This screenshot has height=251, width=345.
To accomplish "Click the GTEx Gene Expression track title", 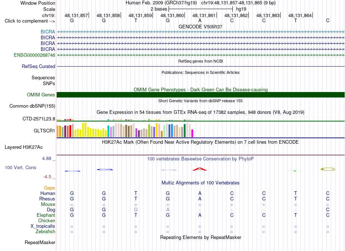I will point(200,112).
